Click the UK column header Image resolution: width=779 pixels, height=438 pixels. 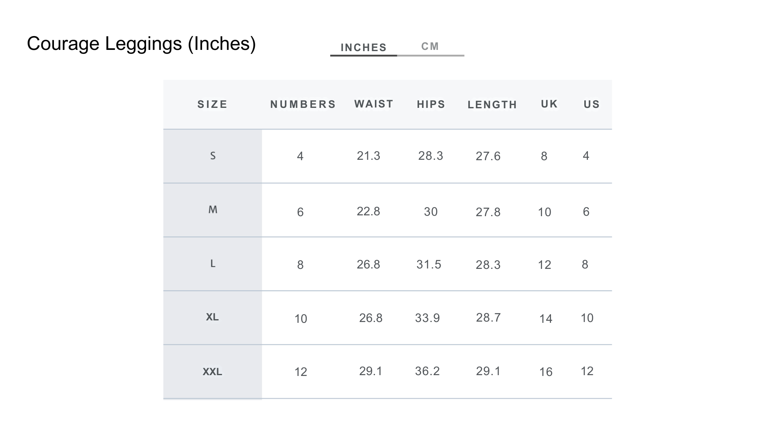[x=549, y=104]
